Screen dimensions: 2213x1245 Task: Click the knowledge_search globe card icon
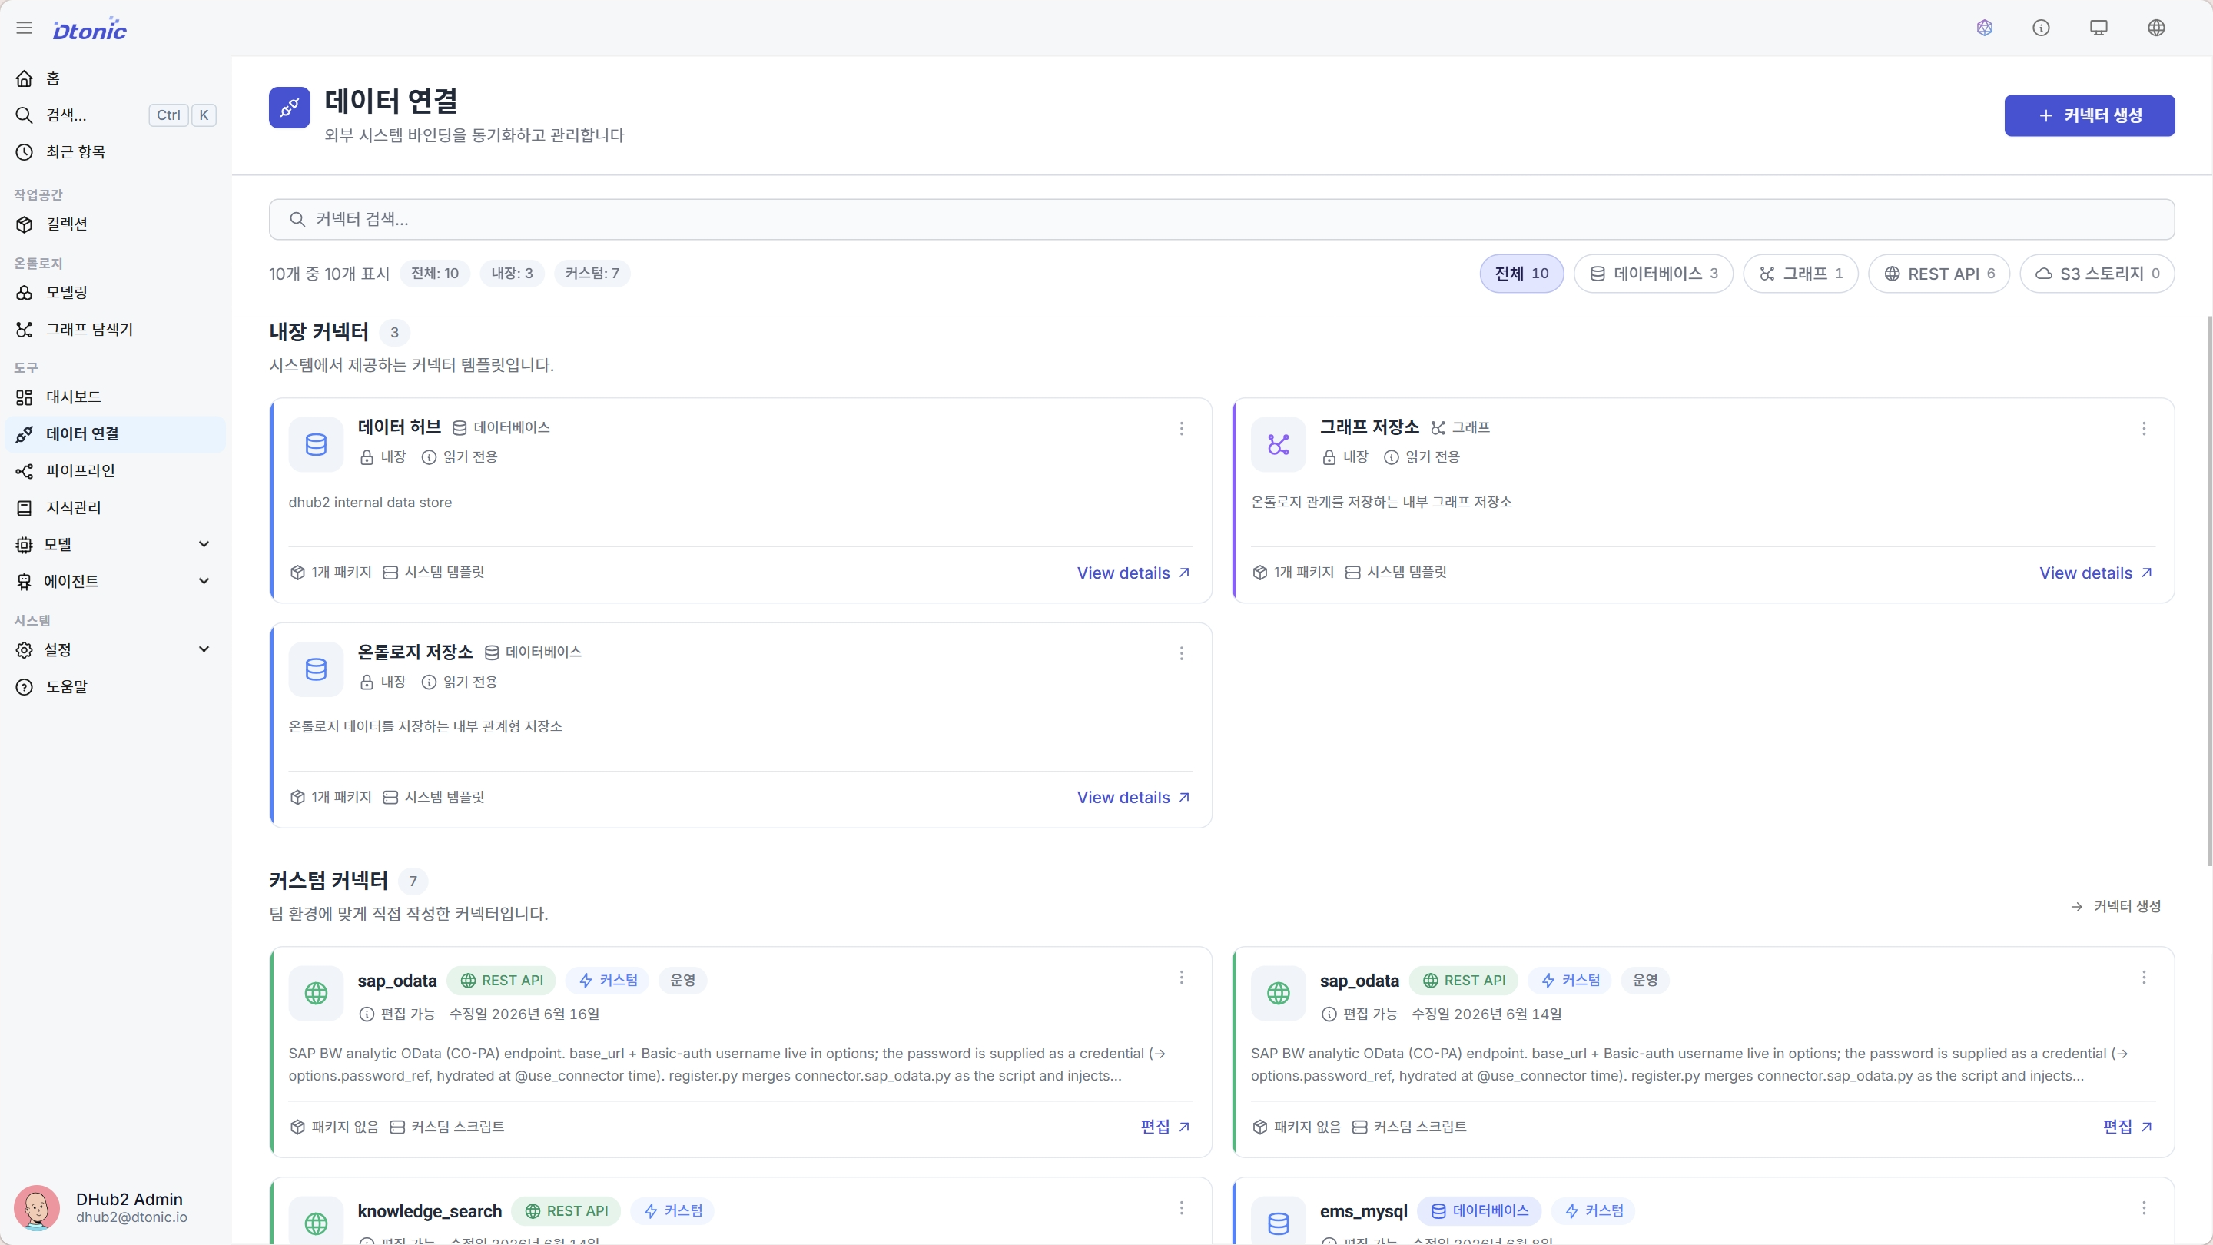pos(316,1222)
